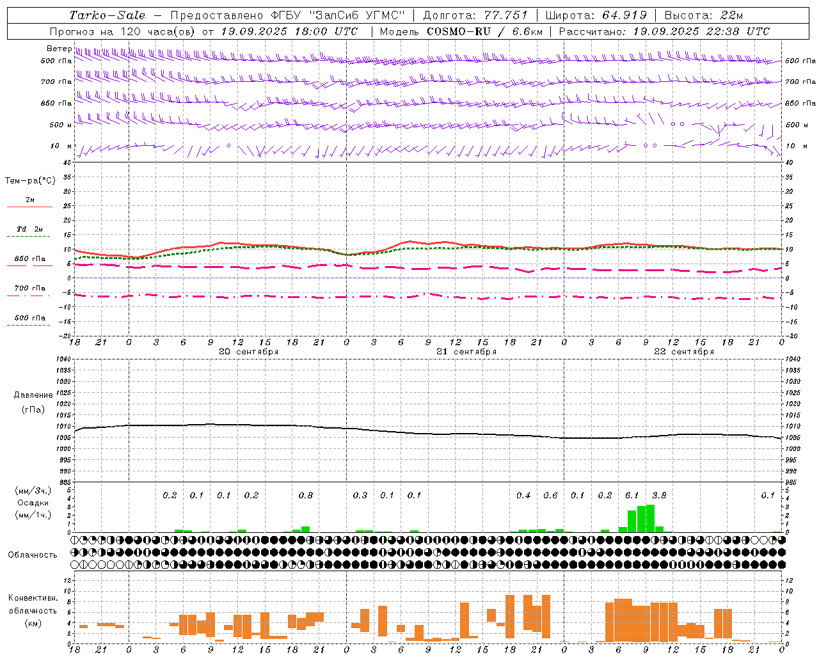Screen dimensions: 819x655
Task: Click the (гПа) unit label under Давление
Action: tap(33, 410)
